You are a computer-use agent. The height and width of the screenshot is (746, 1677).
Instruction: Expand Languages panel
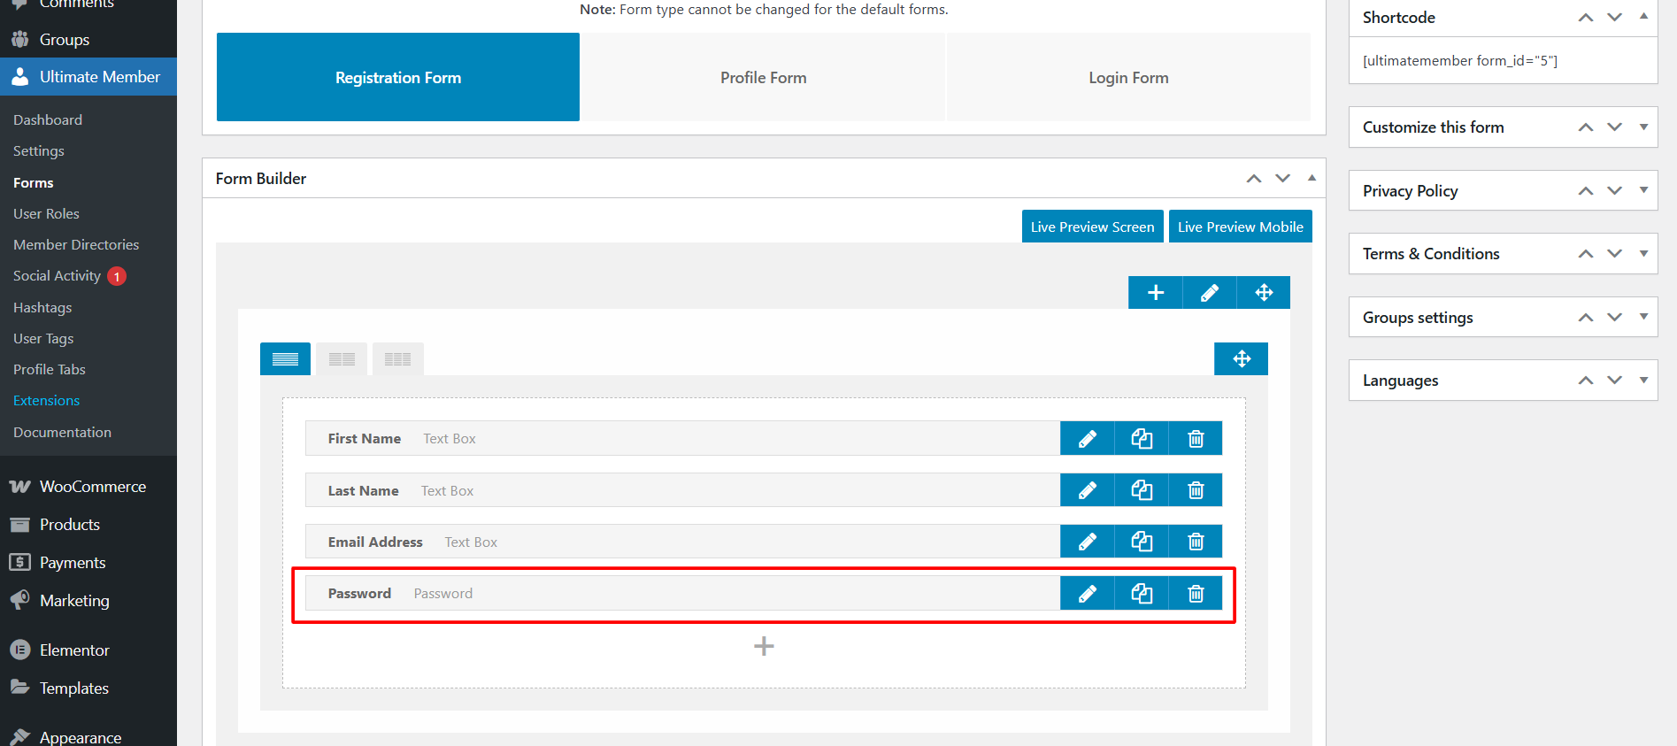tap(1643, 381)
